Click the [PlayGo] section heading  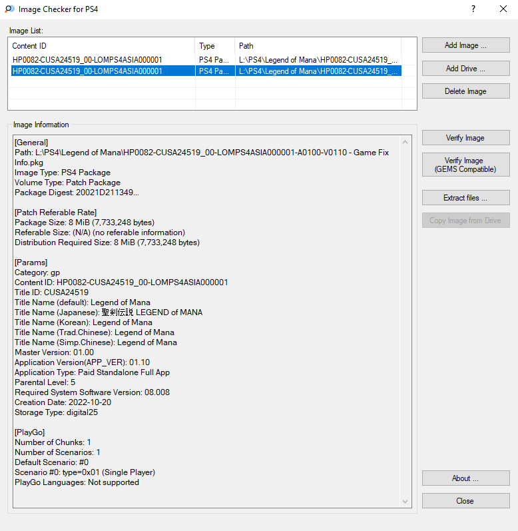pos(30,432)
